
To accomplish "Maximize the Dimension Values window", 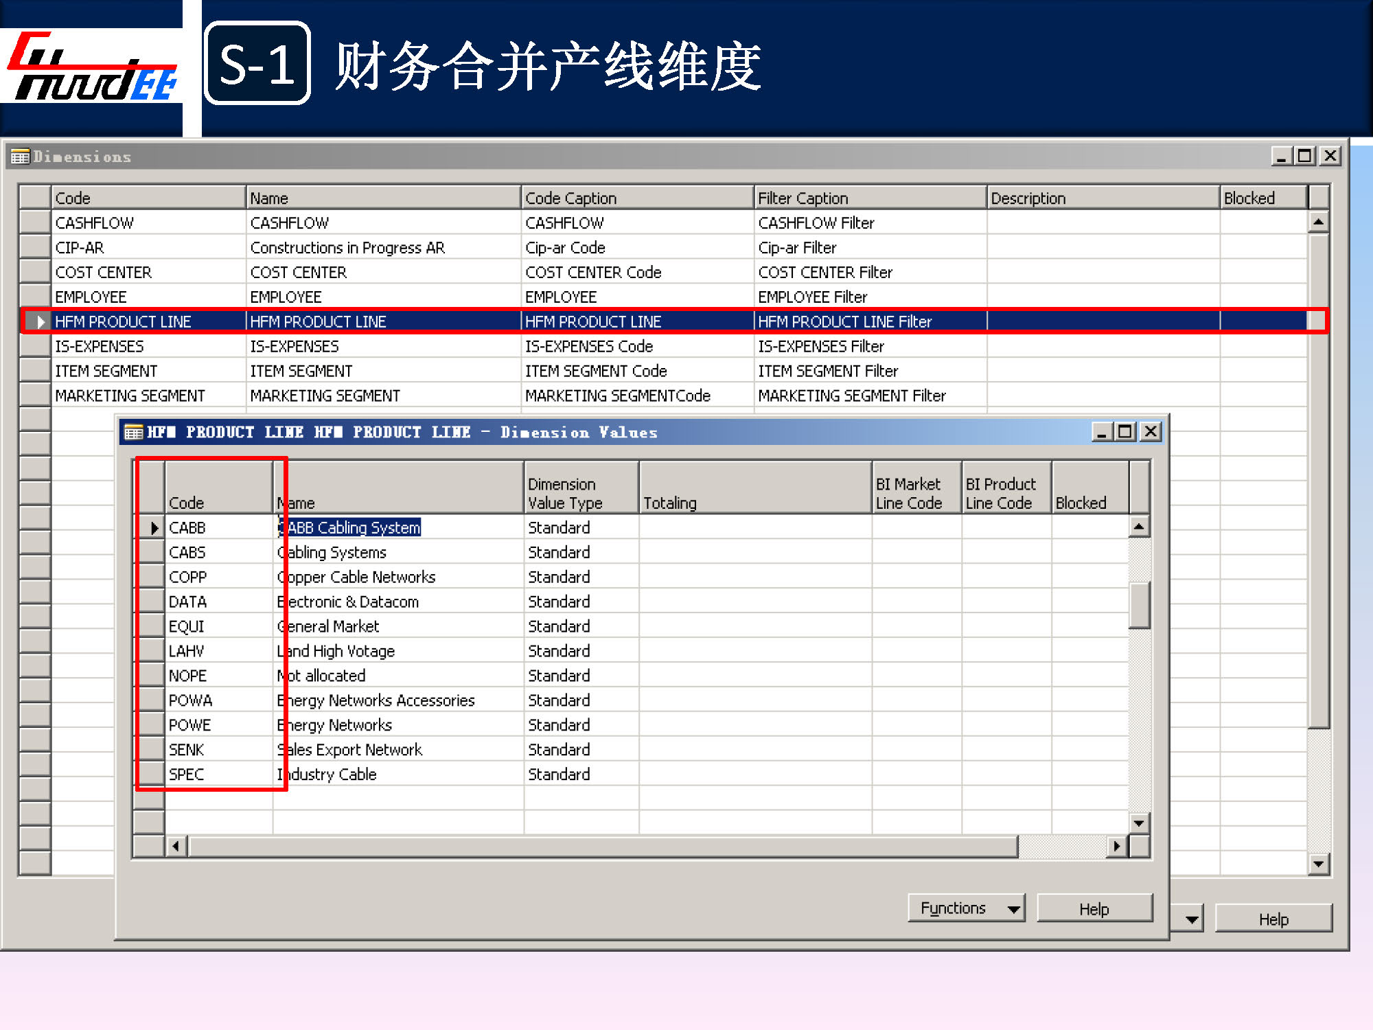I will point(1125,431).
